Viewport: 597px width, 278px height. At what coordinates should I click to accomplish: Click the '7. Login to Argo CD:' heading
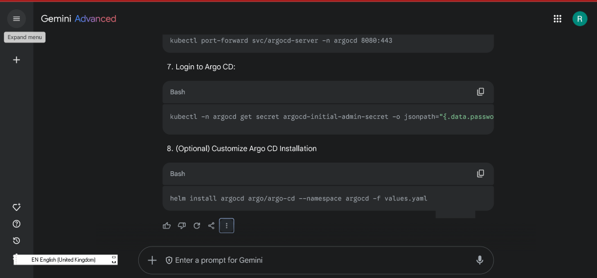tap(201, 67)
